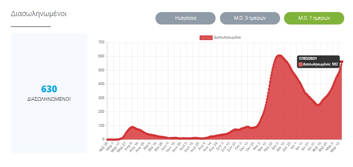
Task: Click the 0 y-axis label
Action: 103,139
